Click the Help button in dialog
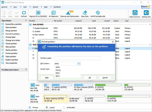The image size is (152, 112). (x=47, y=78)
